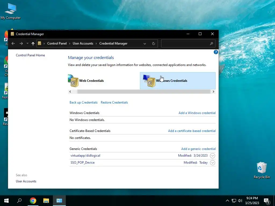Open Control Panel Home link

pyautogui.click(x=30, y=55)
